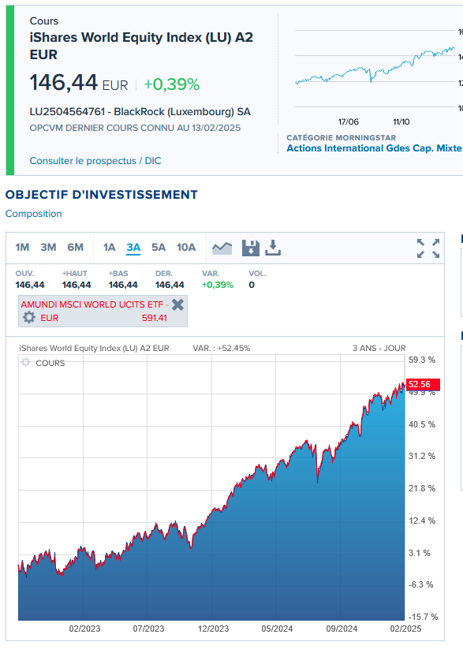Click the fund name heading iShares World Equity
Screen dimensions: 463x653
pos(141,46)
